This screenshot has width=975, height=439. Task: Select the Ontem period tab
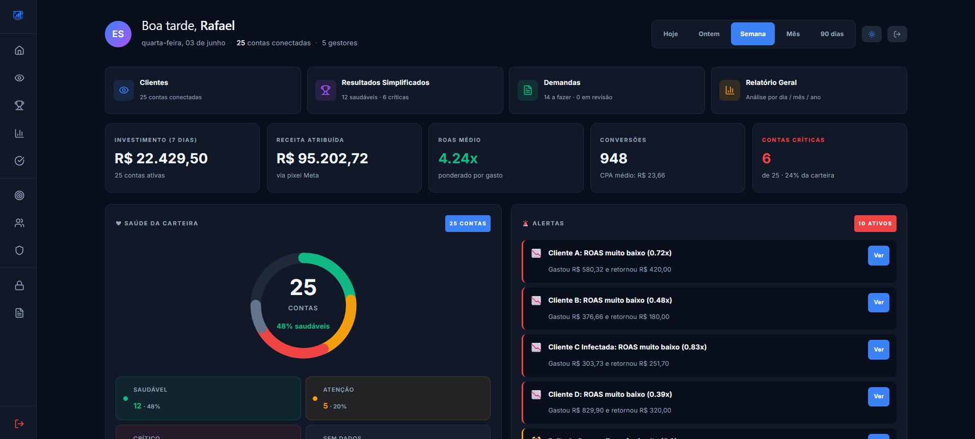709,34
